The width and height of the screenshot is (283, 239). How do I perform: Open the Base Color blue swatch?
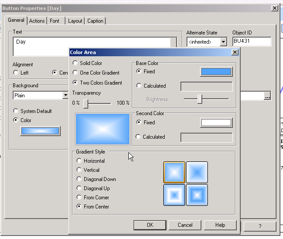pos(216,72)
